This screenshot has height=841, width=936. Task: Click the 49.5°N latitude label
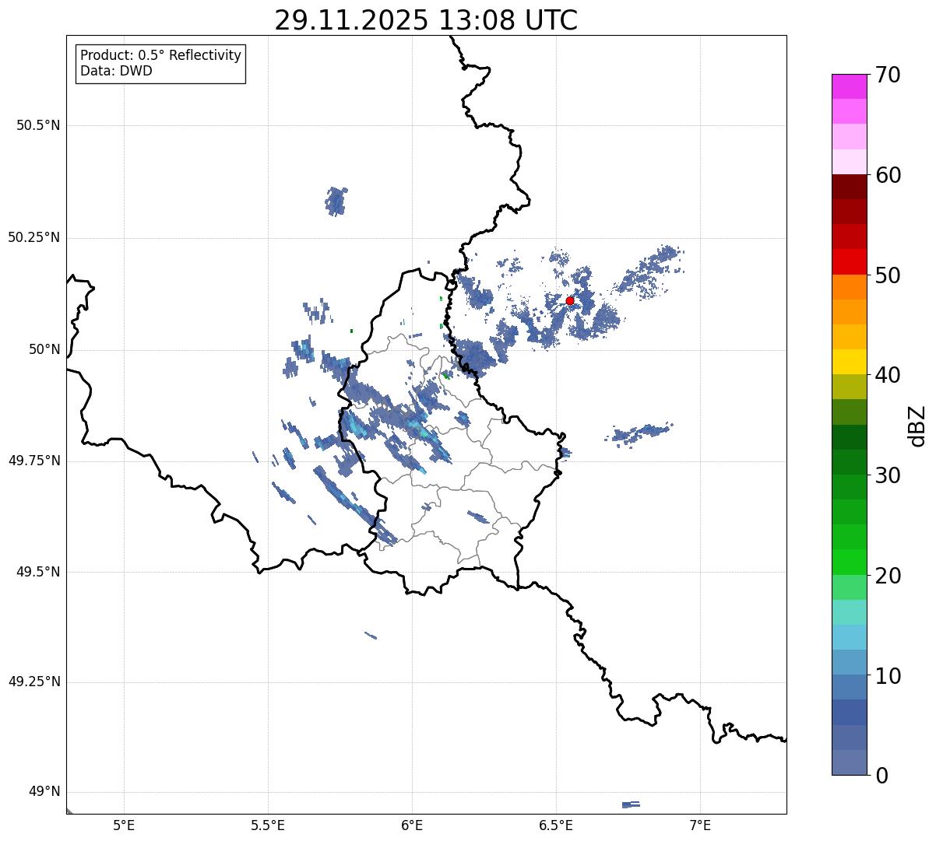tap(38, 572)
